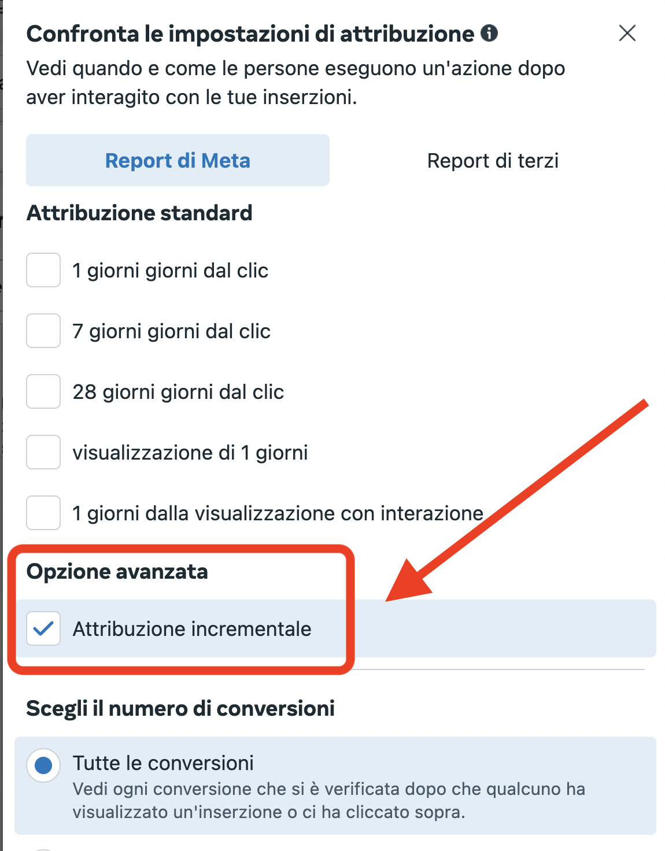Uncheck the Attribuzione incrementale checkbox
Screen dimensions: 665x851
pos(43,628)
